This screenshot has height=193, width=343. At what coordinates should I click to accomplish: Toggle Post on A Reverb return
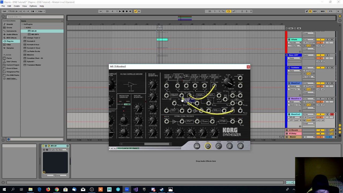(332, 130)
